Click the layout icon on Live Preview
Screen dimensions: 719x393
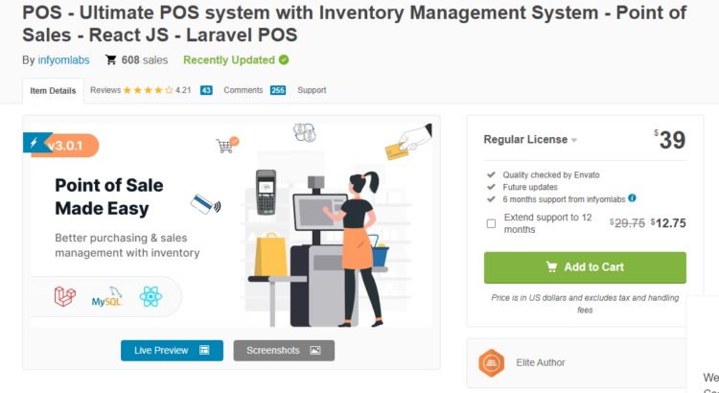(x=204, y=351)
